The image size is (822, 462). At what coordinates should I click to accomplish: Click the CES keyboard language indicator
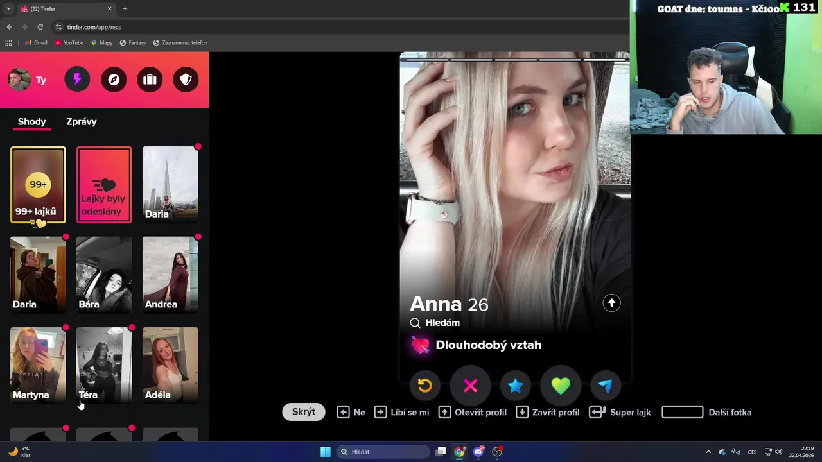(752, 452)
